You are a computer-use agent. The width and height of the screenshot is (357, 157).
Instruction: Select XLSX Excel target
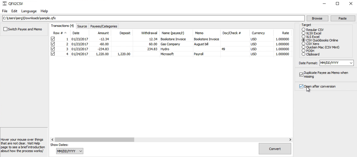303,33
